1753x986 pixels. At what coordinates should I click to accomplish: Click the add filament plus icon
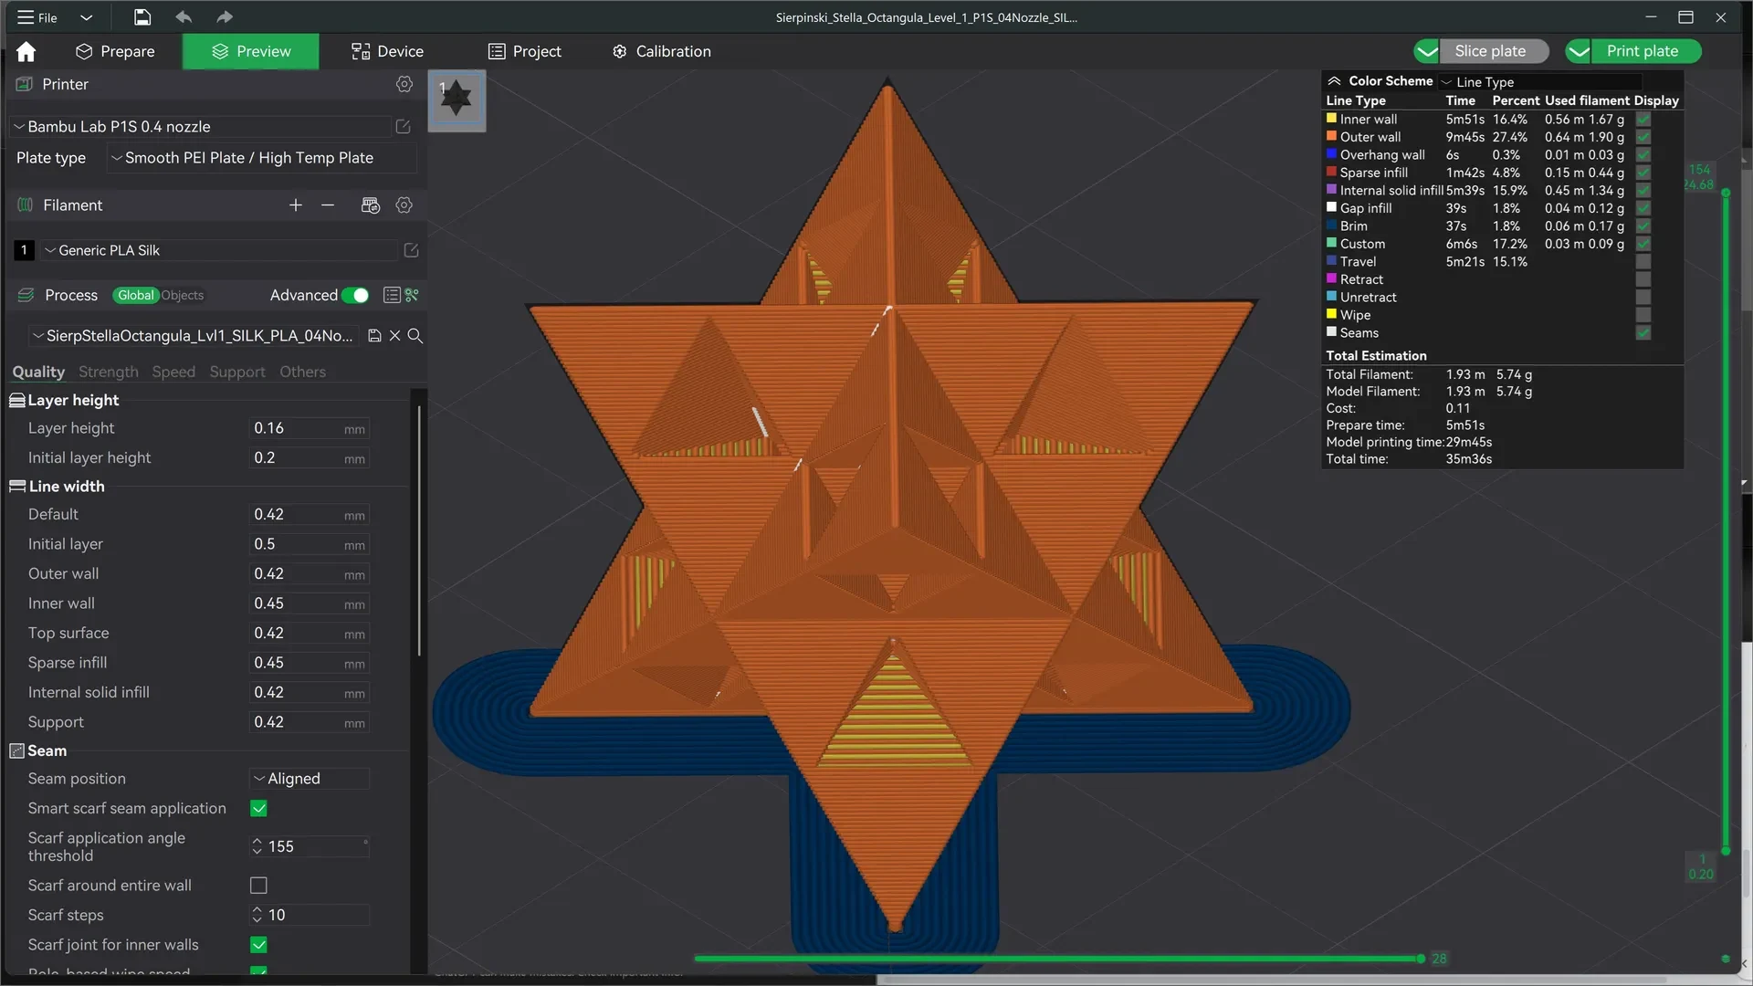click(295, 205)
